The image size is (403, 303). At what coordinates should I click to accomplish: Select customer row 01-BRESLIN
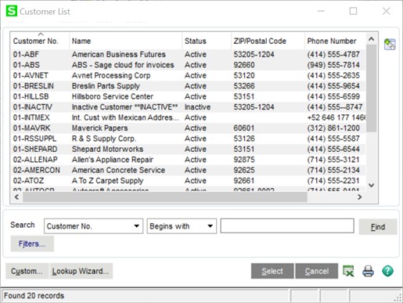point(188,86)
